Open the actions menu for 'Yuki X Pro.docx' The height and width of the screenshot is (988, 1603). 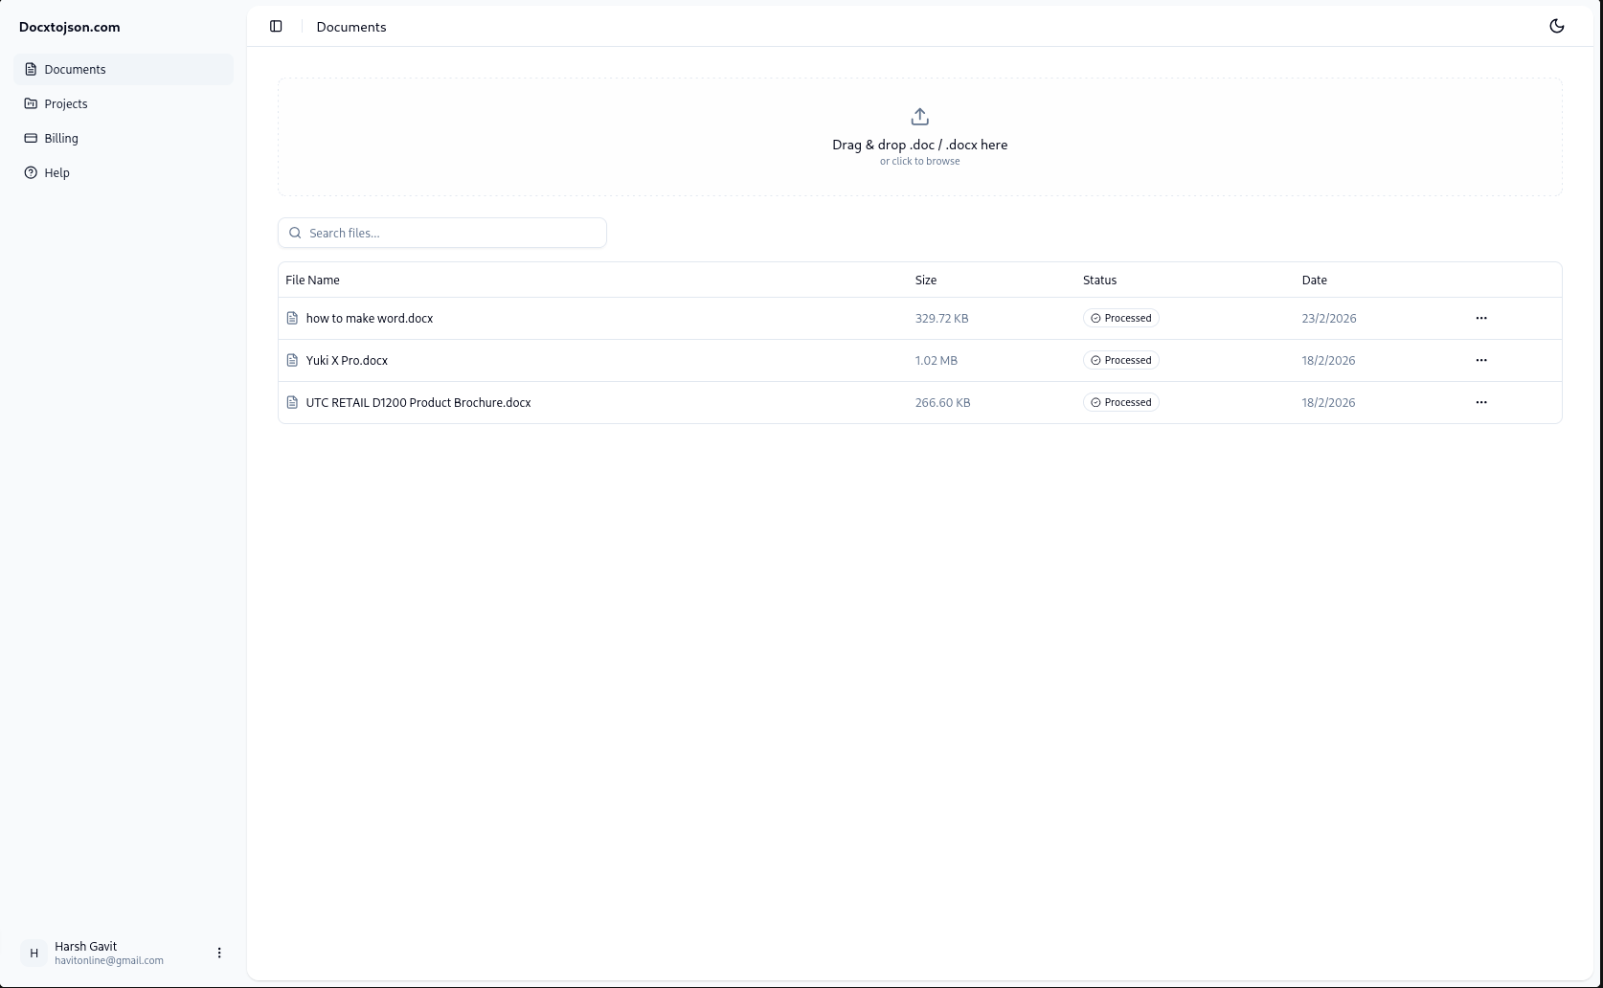[1481, 360]
